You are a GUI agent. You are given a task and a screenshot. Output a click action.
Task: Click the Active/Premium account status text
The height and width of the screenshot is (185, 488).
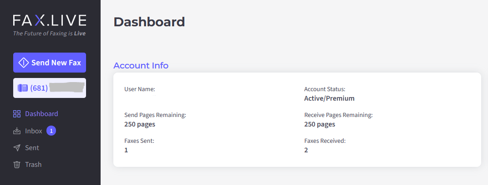[x=329, y=98]
